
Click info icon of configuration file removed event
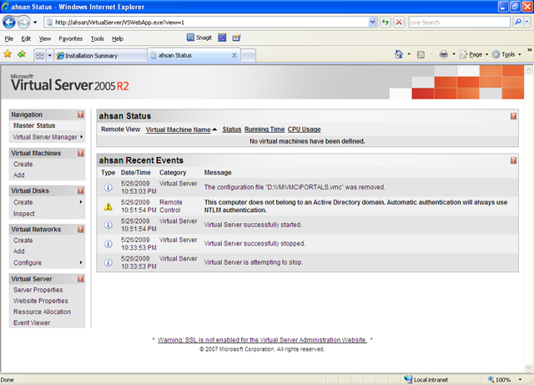click(x=108, y=188)
